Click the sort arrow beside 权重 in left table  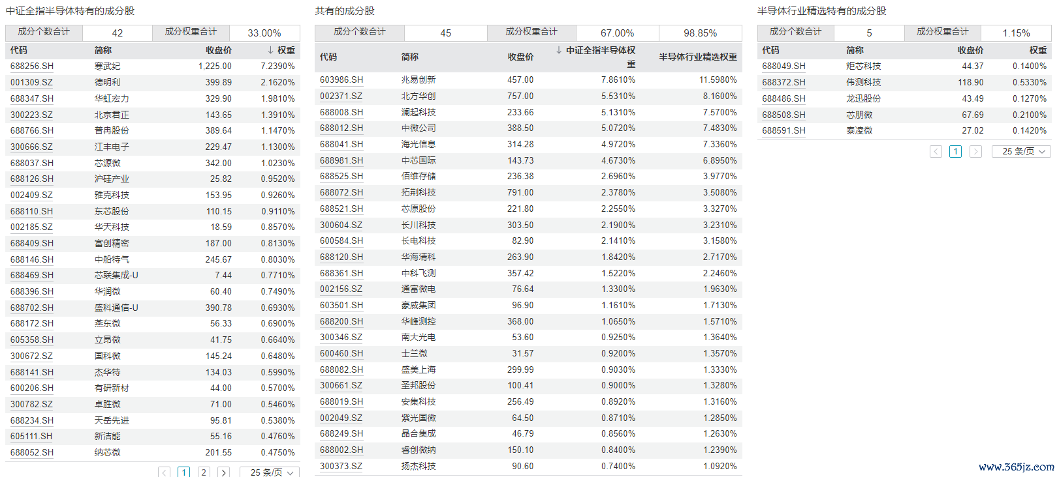[270, 50]
